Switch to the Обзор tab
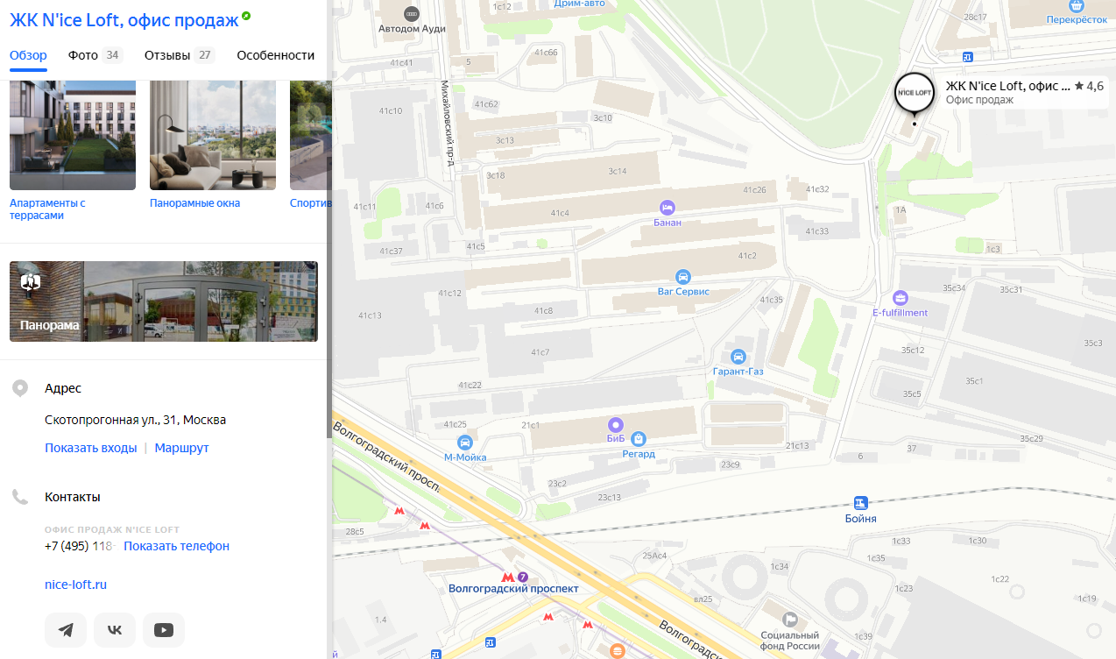This screenshot has width=1116, height=659. (28, 55)
